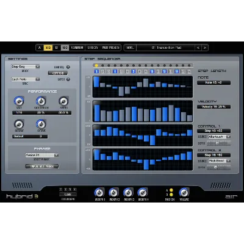
Task: Open the Effects tab
Action: click(93, 48)
